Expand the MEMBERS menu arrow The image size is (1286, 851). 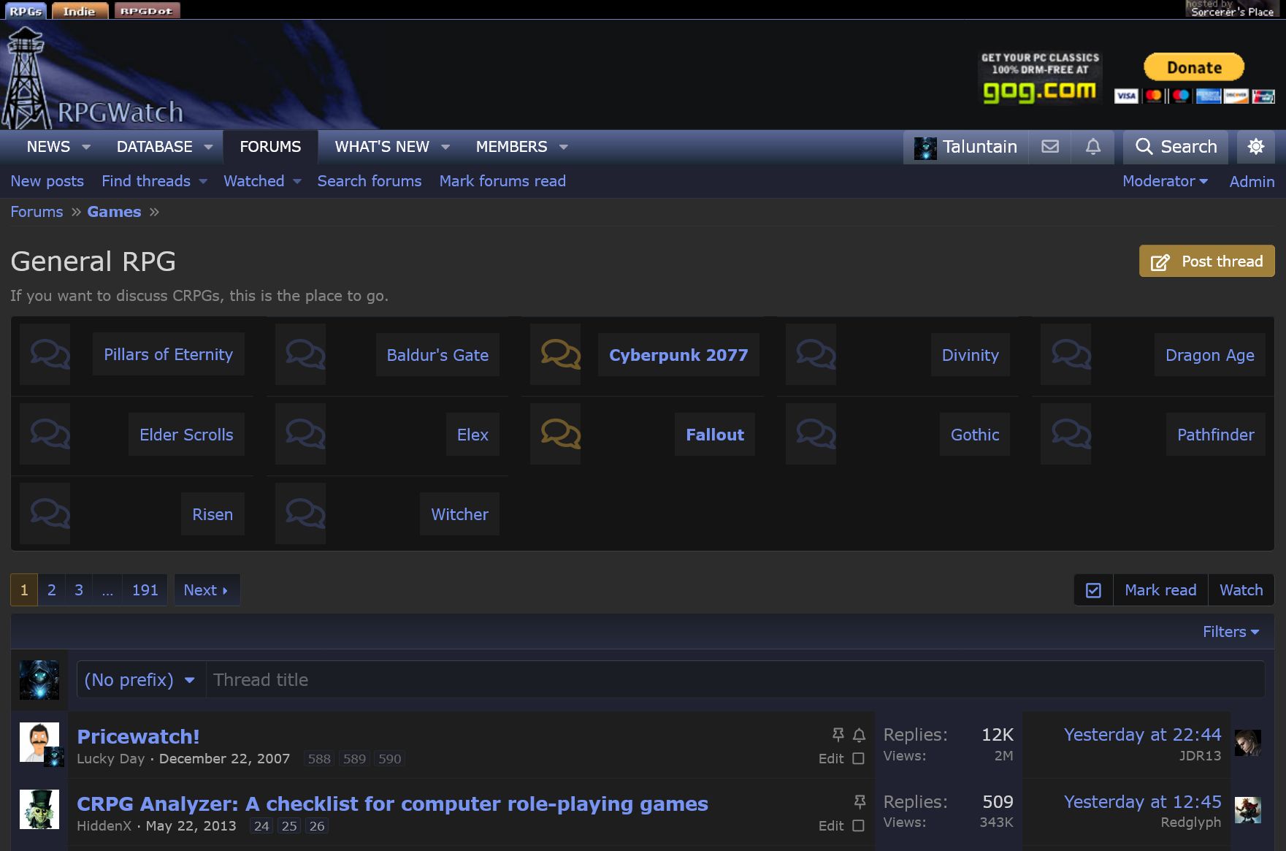tap(563, 147)
